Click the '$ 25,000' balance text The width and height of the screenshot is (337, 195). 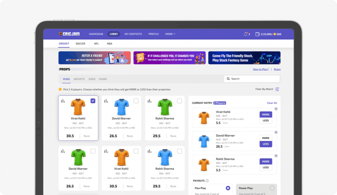click(266, 34)
